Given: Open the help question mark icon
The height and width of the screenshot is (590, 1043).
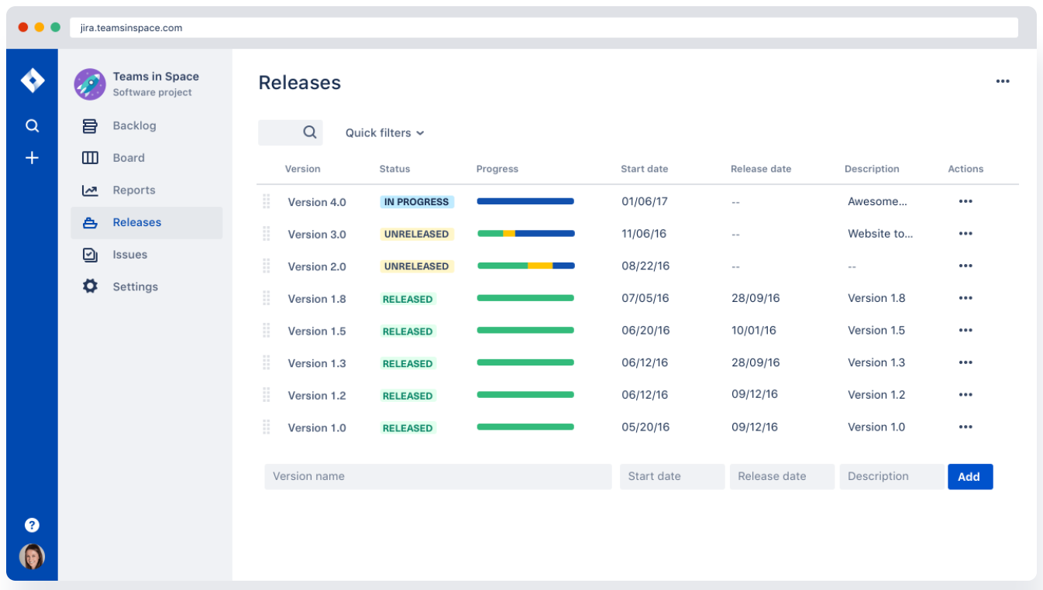Looking at the screenshot, I should 32,525.
